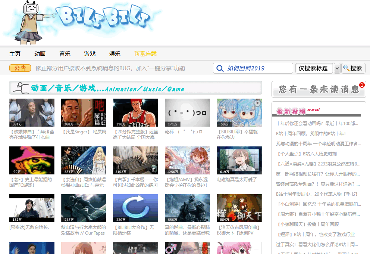Viewport: 370px width, 254px height.
Task: Open the link B站十周年回顾，我眼中的B站十年
Action: 311,133
